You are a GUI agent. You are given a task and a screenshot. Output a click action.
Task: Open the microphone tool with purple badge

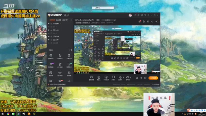pos(51,65)
